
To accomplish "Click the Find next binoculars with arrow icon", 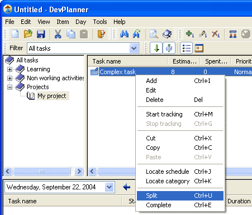I will (137, 34).
